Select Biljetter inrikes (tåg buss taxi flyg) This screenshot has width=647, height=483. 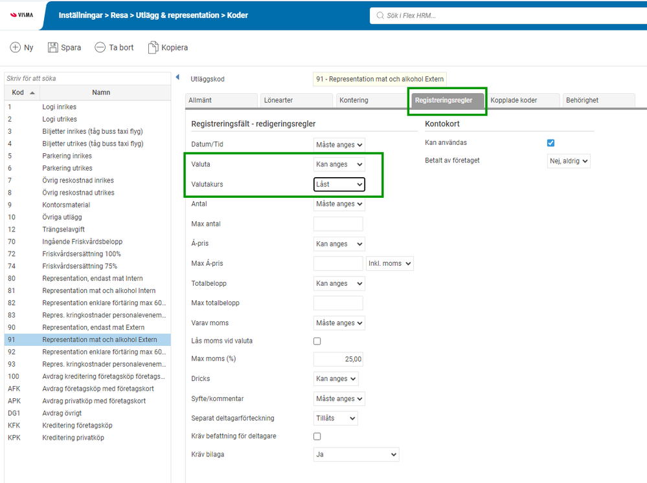(87, 131)
